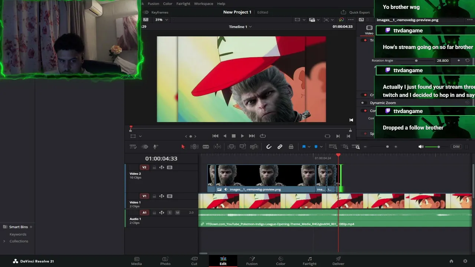
Task: Open the Help menu
Action: click(221, 4)
